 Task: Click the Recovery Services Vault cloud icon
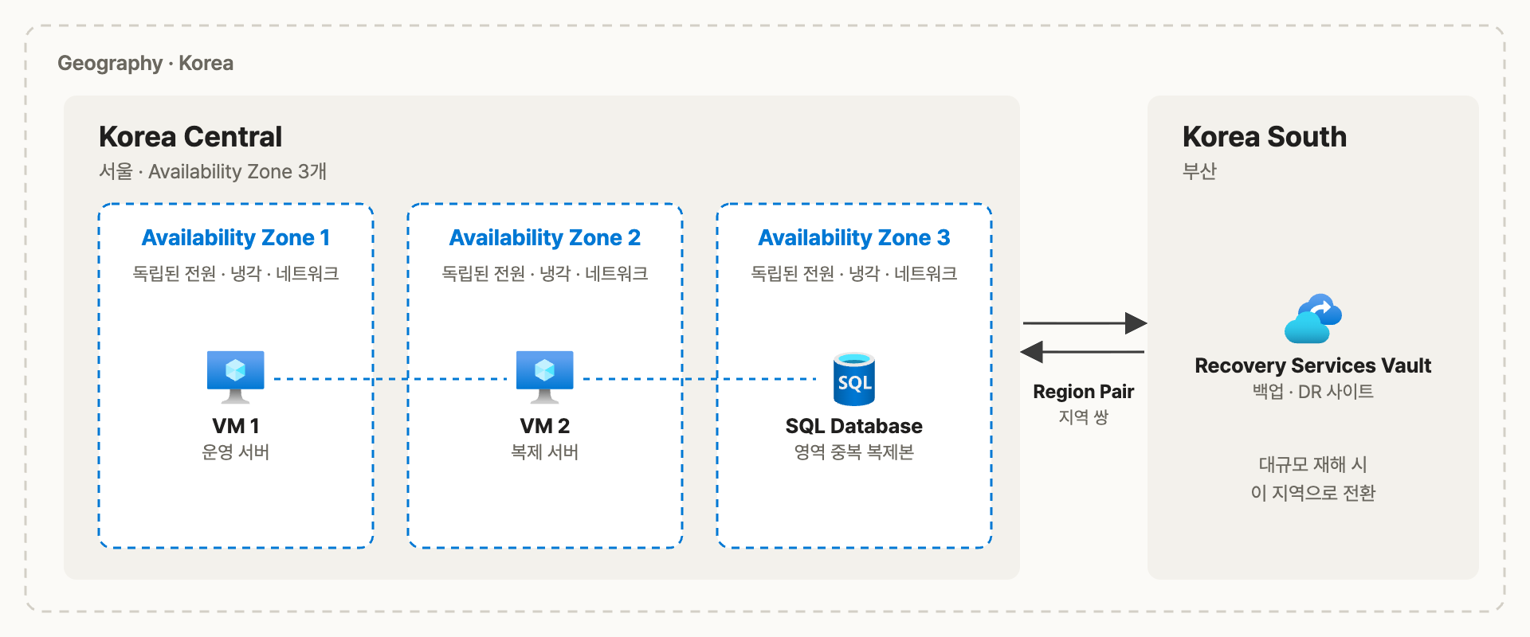point(1313,318)
